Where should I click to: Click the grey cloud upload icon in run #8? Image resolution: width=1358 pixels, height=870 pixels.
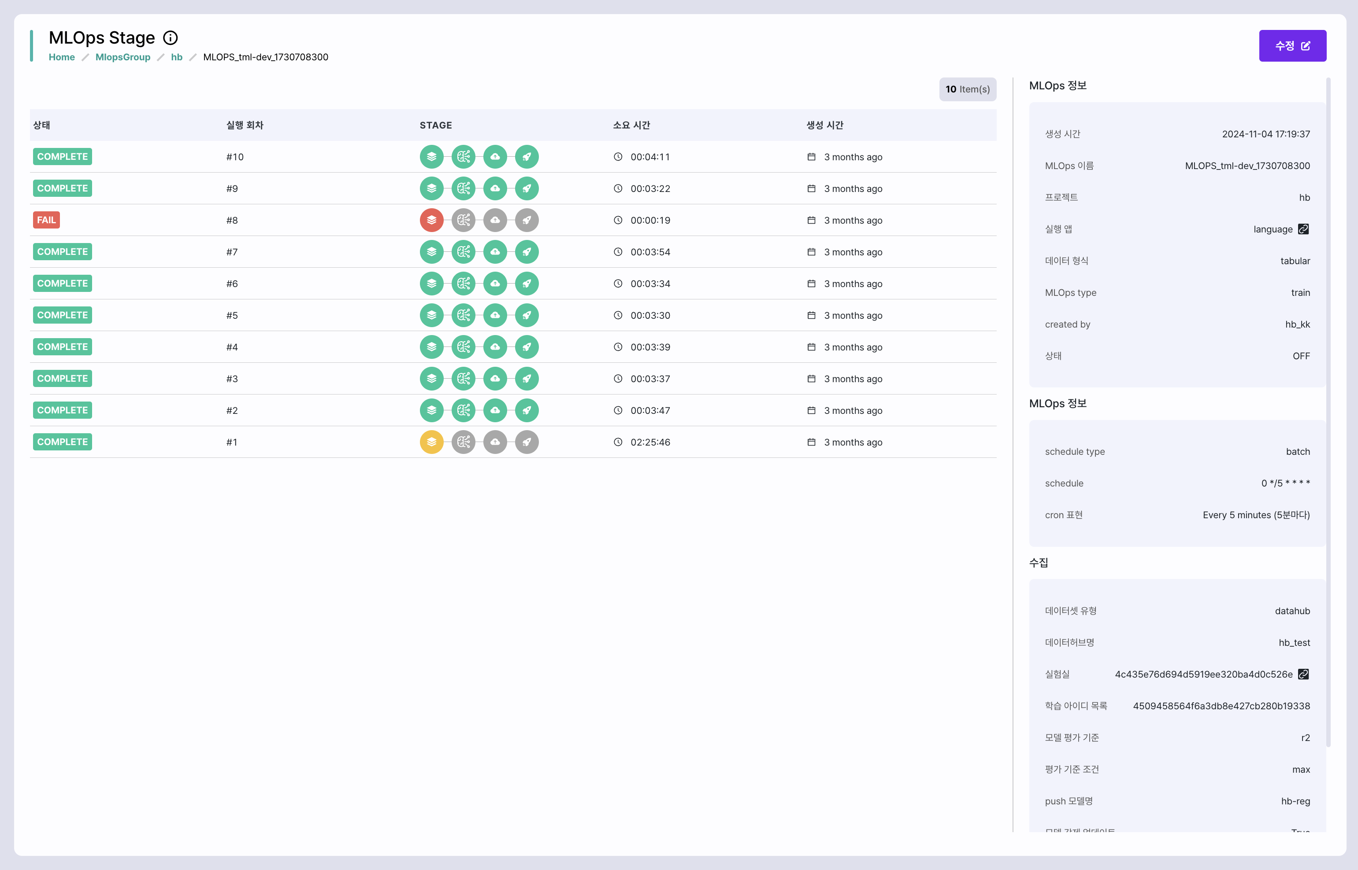tap(495, 220)
